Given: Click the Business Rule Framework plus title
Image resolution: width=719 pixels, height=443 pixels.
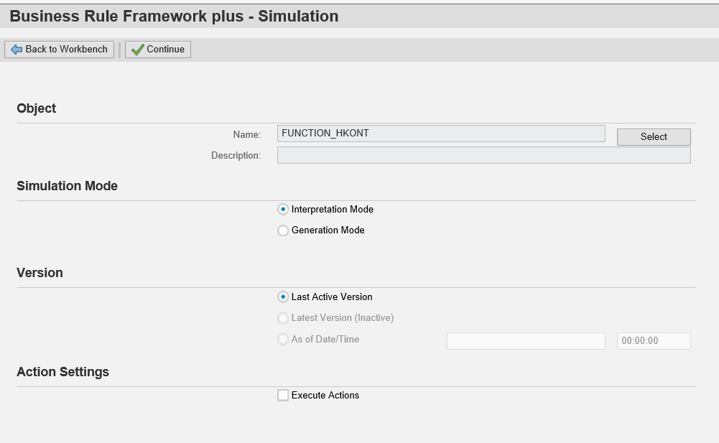Looking at the screenshot, I should tap(174, 16).
